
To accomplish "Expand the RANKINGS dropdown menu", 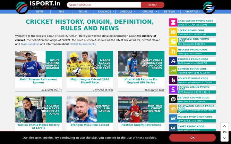I will [x=105, y=12].
